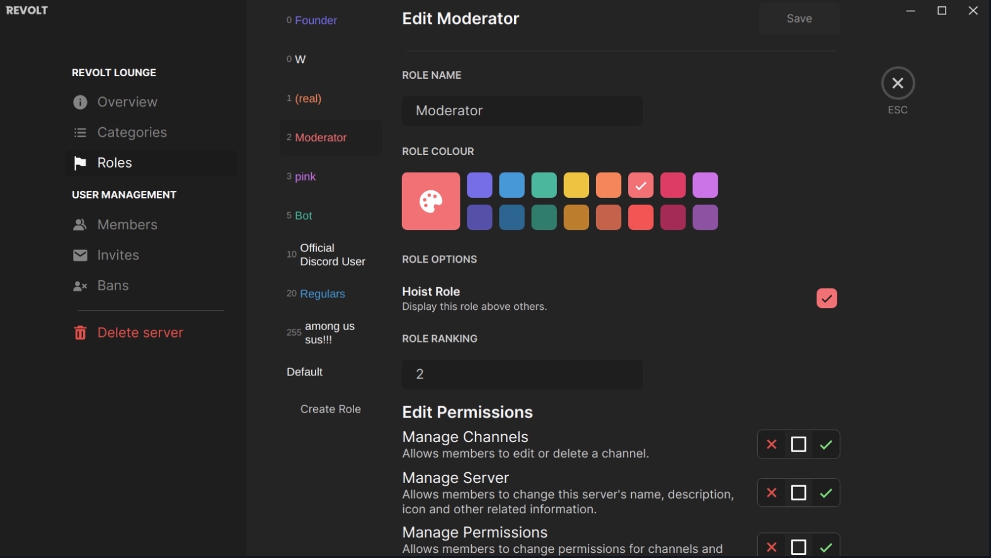The image size is (991, 558).
Task: Click the REVOLT logo
Action: [x=26, y=10]
